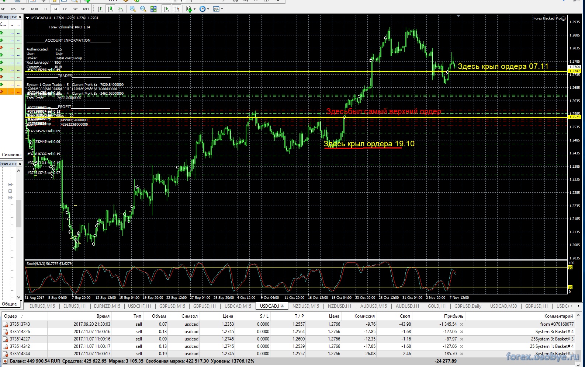This screenshot has width=585, height=367.
Task: Switch to the AUDUSD,H1 chart tab
Action: coord(407,306)
